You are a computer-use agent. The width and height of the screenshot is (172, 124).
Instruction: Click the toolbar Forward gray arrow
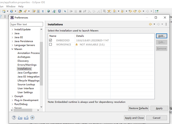tap(148, 11)
